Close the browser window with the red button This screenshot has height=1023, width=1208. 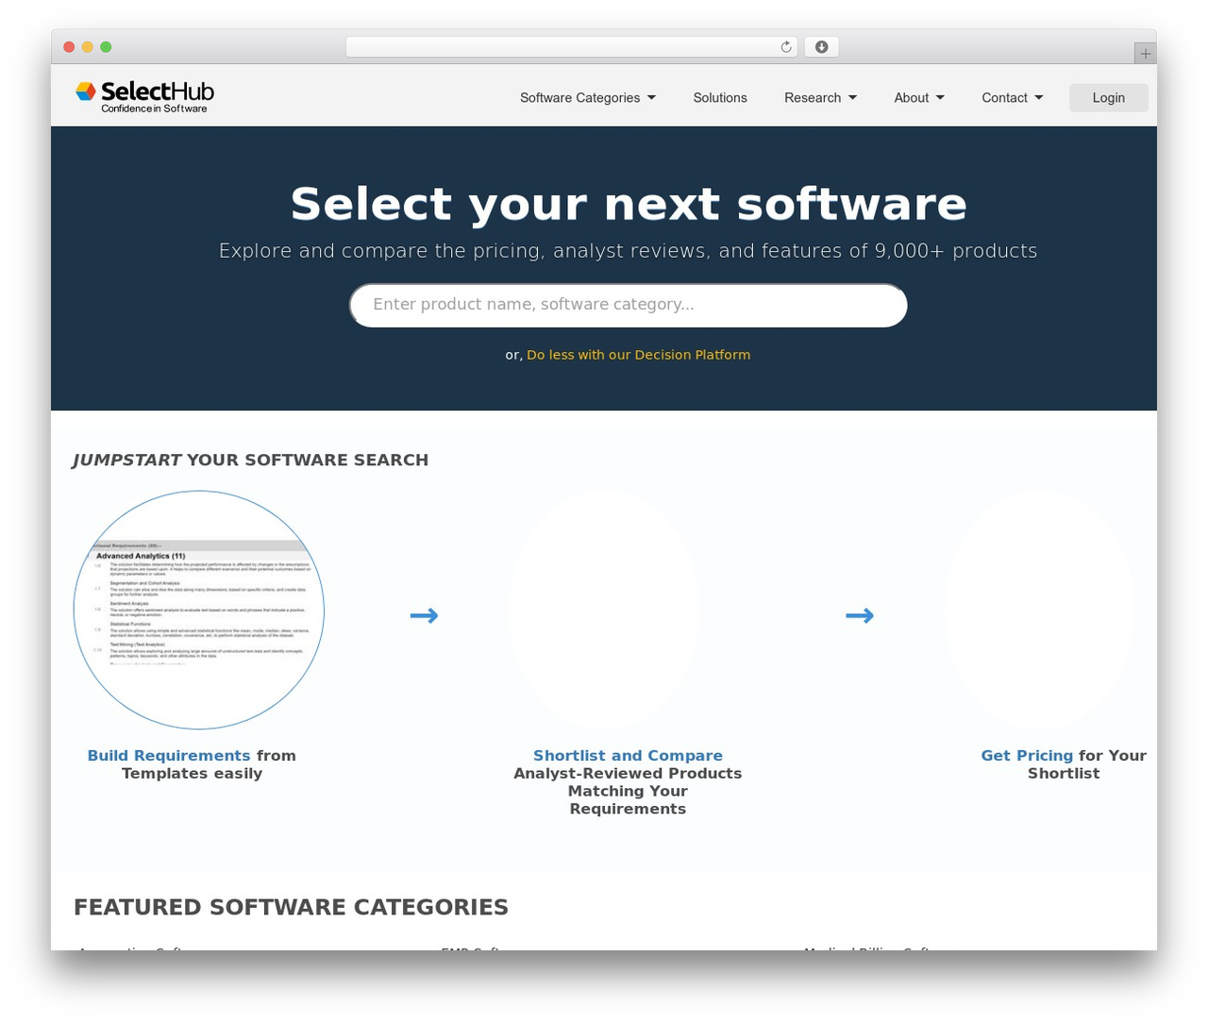click(69, 47)
